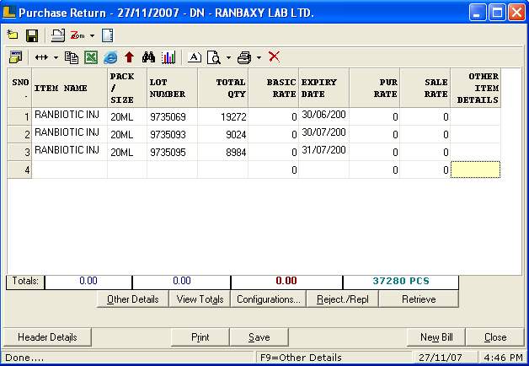Select row 1 header cell
Image resolution: width=529 pixels, height=366 pixels.
click(19, 117)
